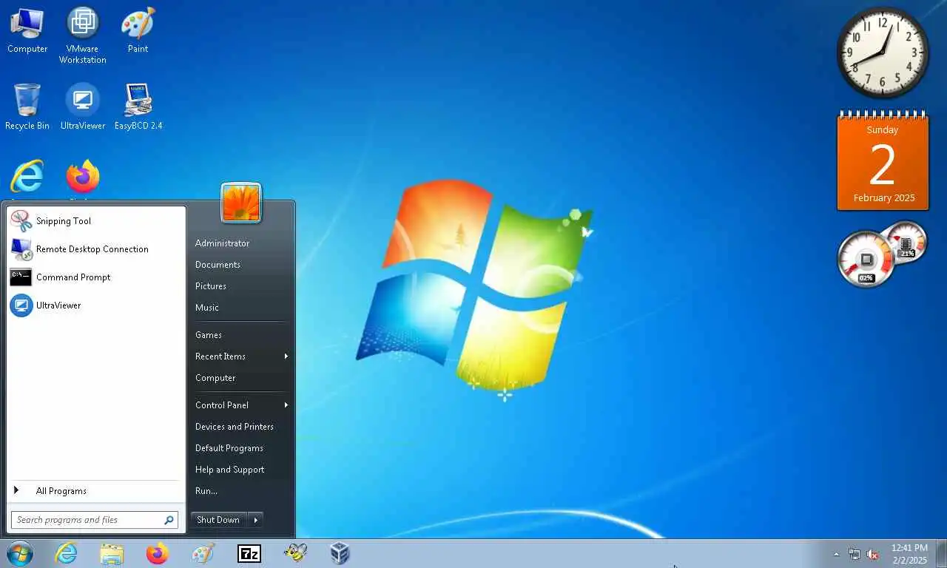The image size is (947, 568).
Task: Click the taskbar clock showing 12:41 PM
Action: click(x=909, y=554)
